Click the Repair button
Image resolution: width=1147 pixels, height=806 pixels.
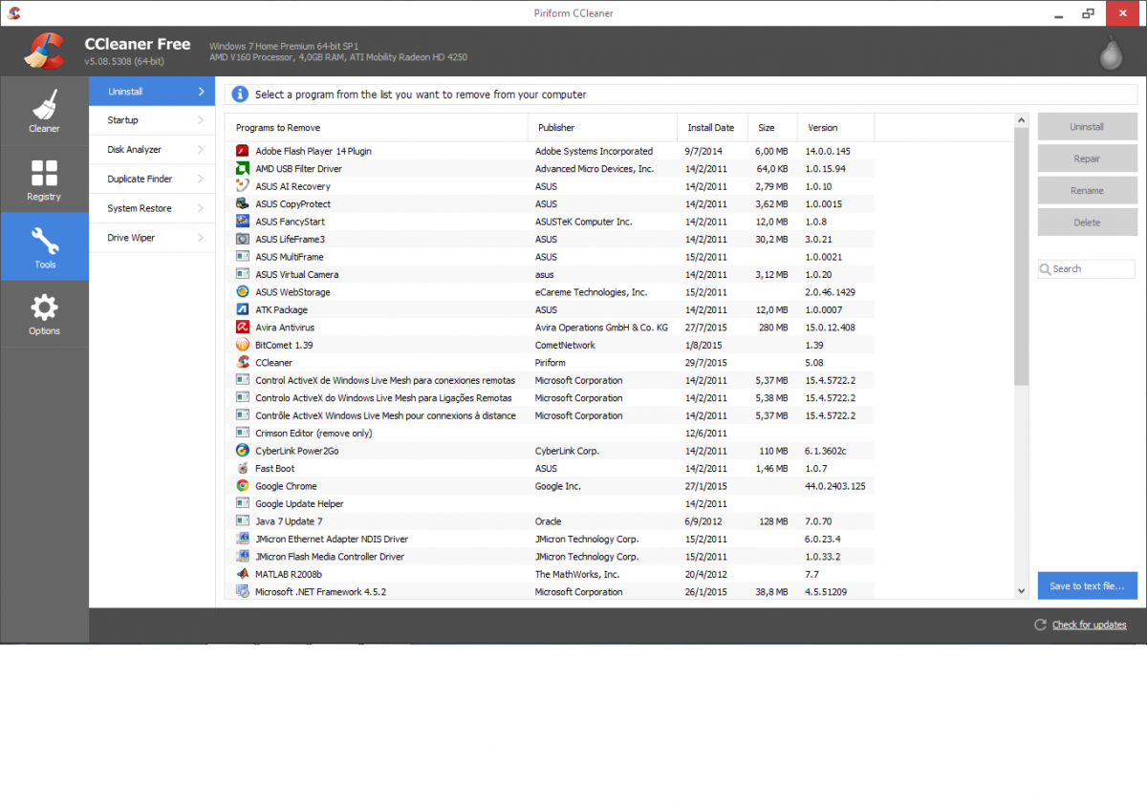[x=1087, y=159]
